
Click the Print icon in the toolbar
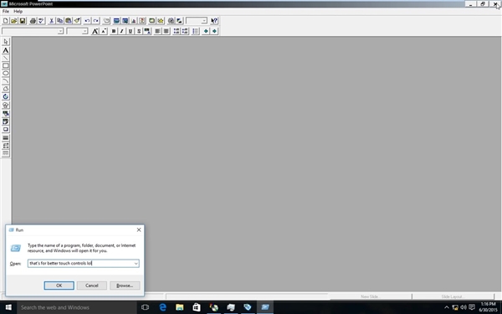[33, 21]
